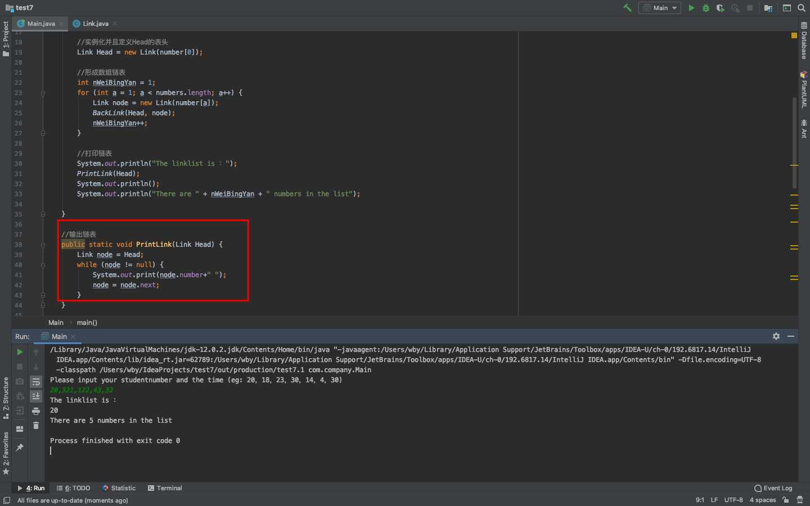The height and width of the screenshot is (506, 810).
Task: Open the Main run configuration dropdown
Action: tap(660, 8)
